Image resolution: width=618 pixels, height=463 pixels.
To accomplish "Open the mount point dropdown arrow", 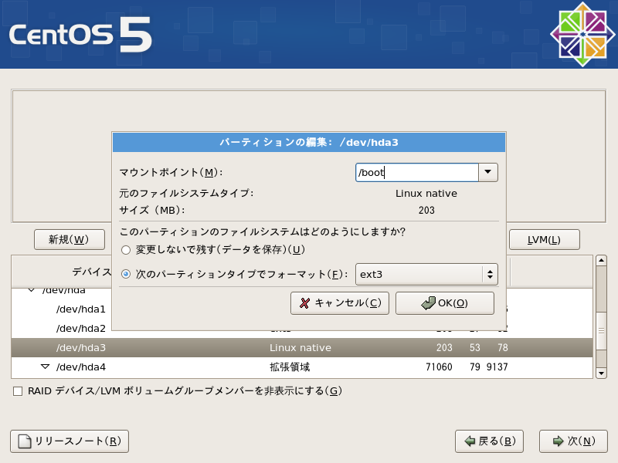I will point(488,172).
